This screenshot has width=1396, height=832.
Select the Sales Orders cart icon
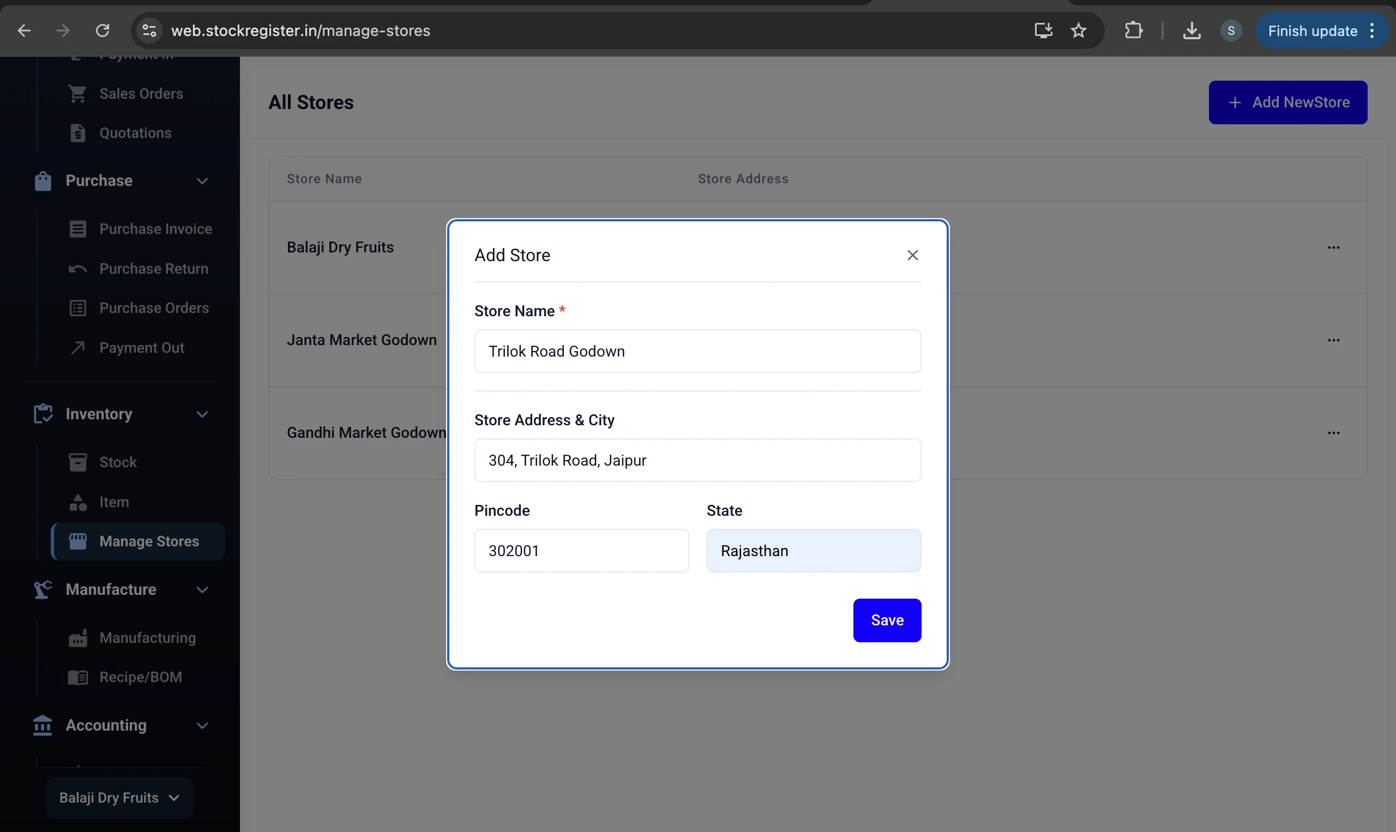[77, 93]
